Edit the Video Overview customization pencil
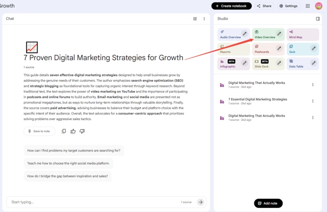This screenshot has height=212, width=327. (279, 34)
